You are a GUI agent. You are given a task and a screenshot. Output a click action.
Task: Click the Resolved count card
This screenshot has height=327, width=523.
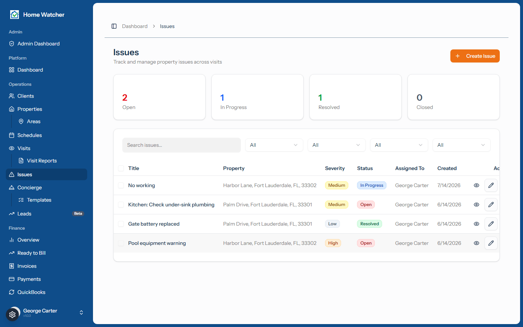(356, 97)
